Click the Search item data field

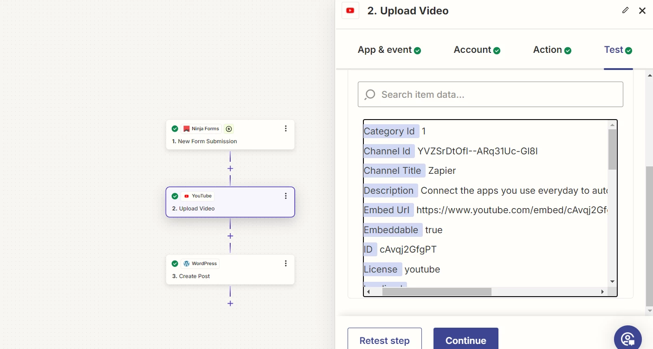(x=490, y=95)
